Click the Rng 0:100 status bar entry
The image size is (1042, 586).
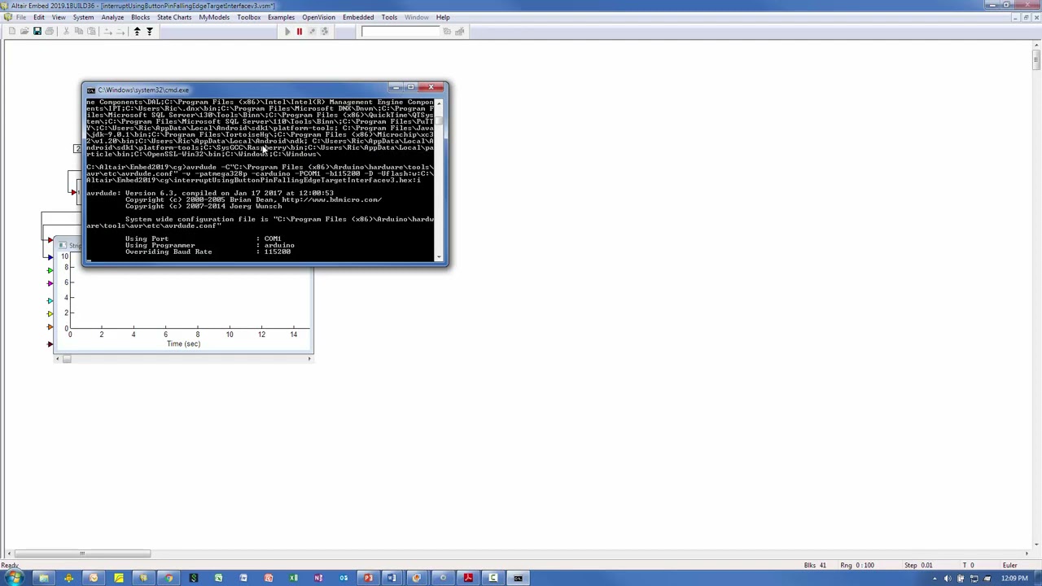pyautogui.click(x=857, y=565)
